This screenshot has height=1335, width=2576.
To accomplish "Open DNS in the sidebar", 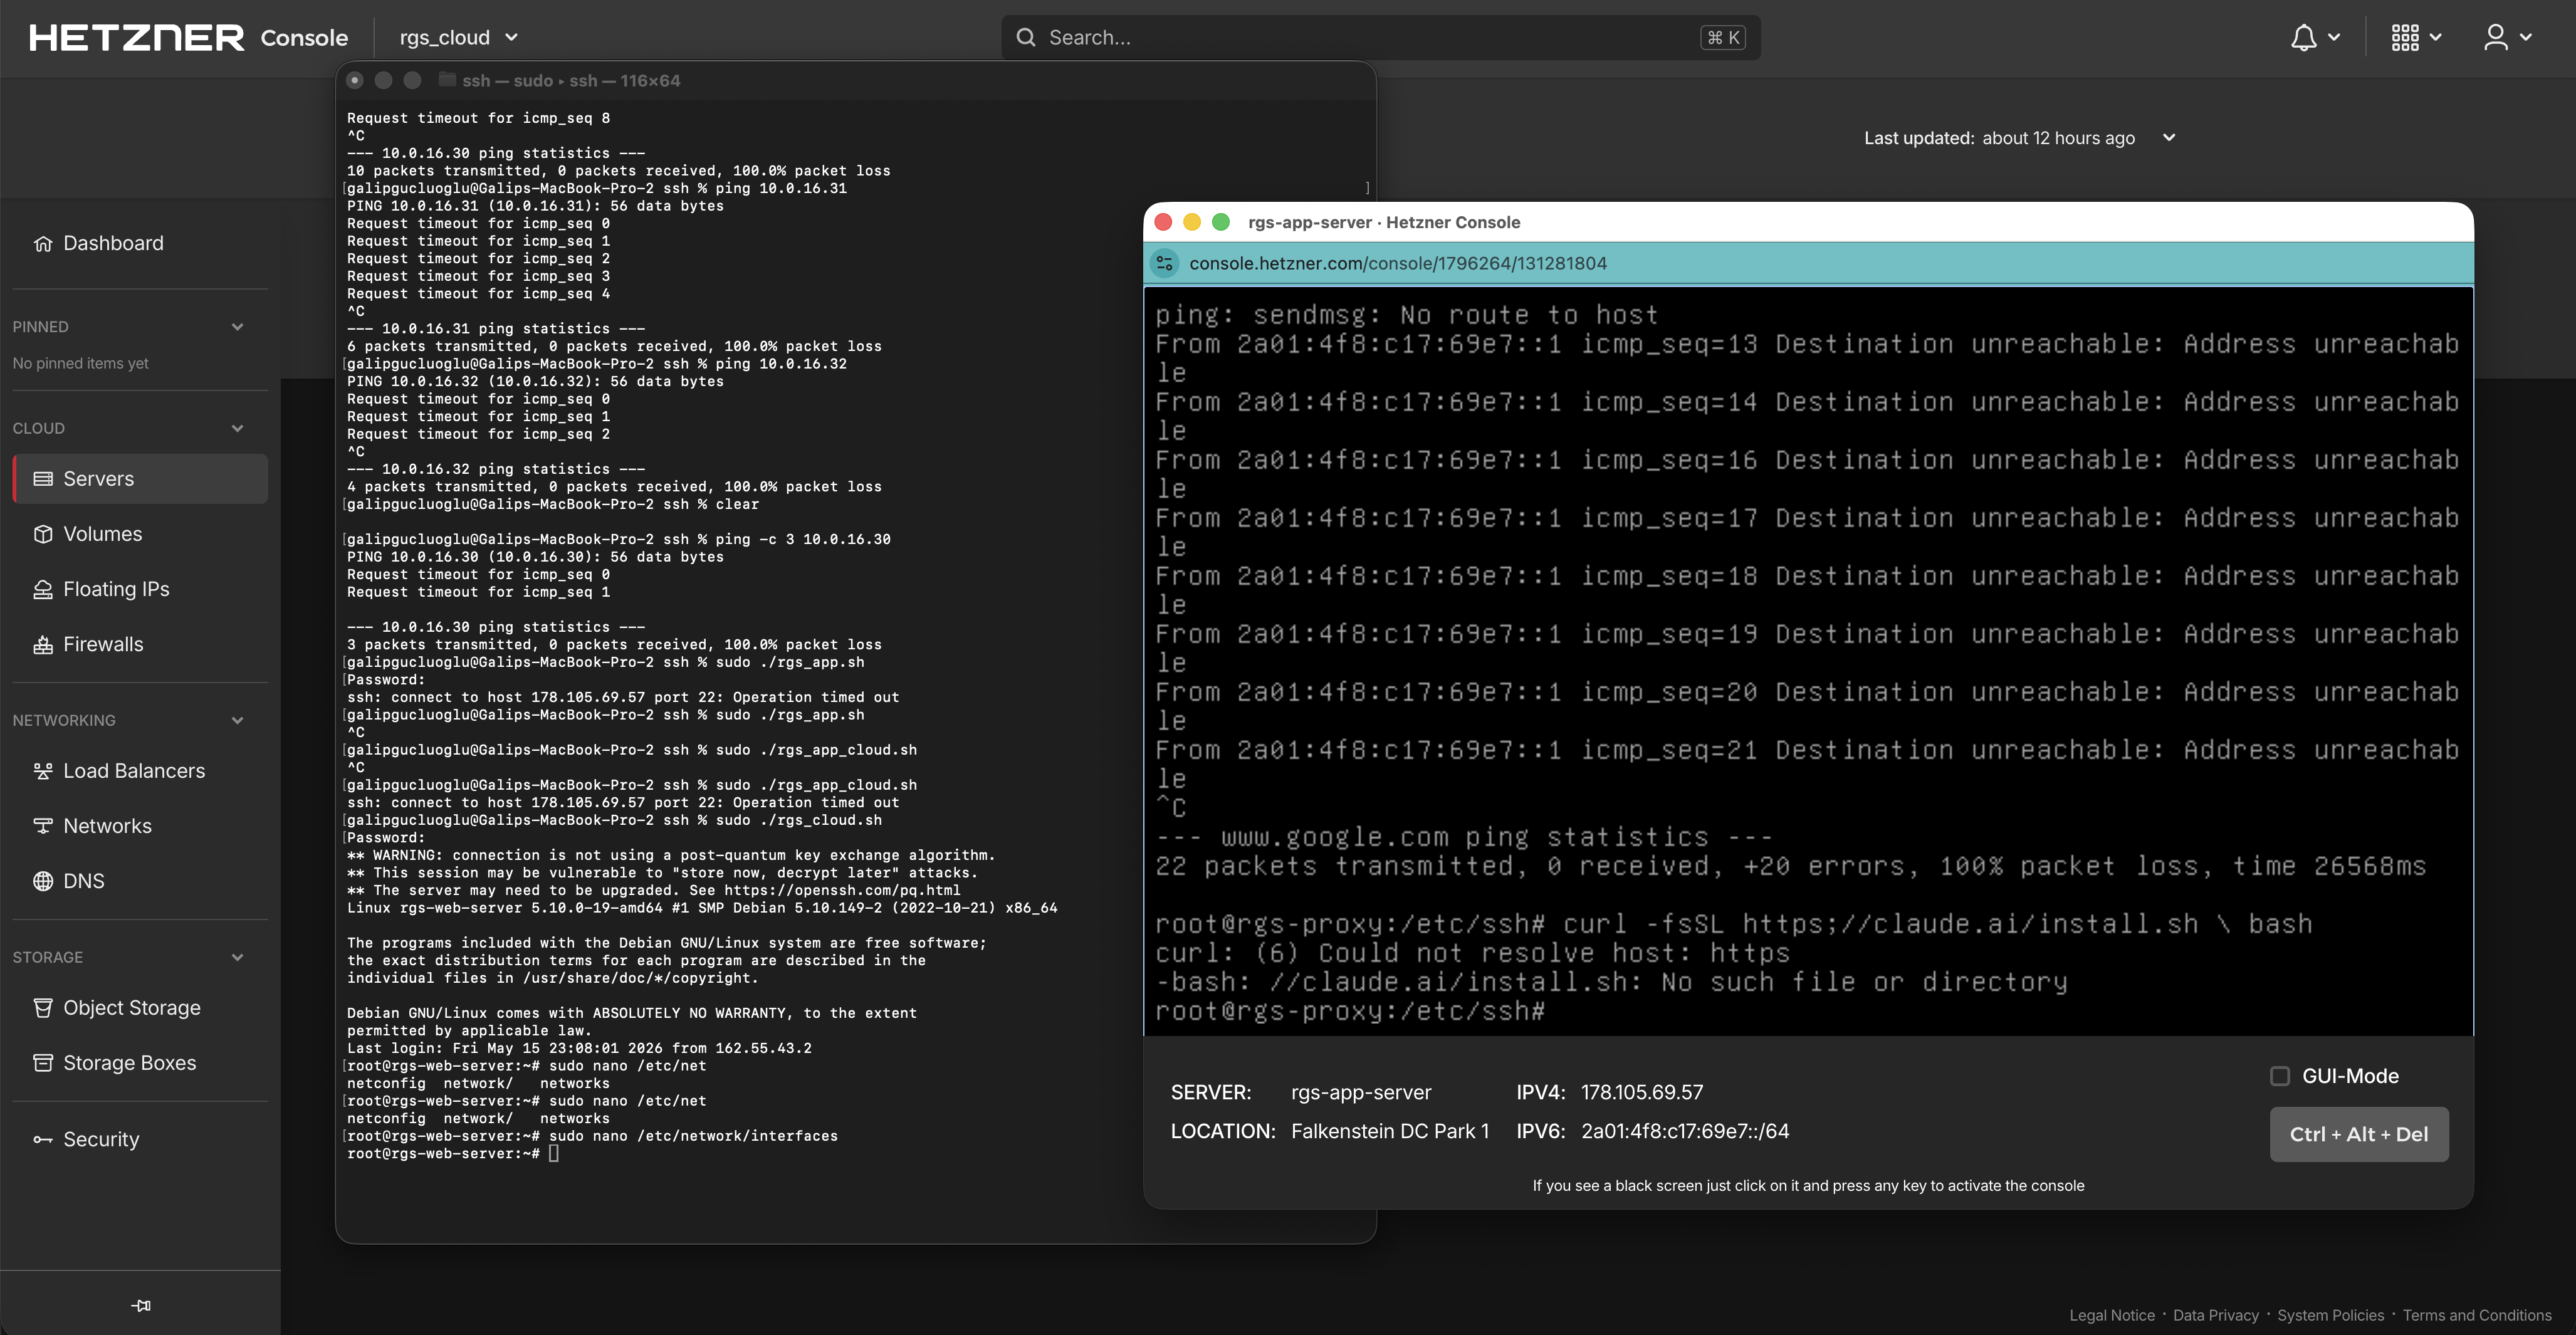I will point(140,881).
